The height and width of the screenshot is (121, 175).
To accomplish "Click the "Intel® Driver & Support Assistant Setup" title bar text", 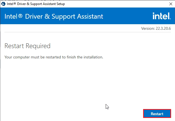I will point(36,4).
